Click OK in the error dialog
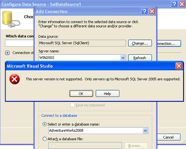The width and height of the screenshot is (186, 149). pos(81,93)
